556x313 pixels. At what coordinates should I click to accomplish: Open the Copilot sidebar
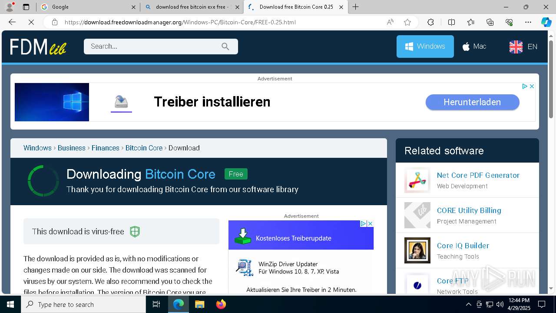coord(546,22)
